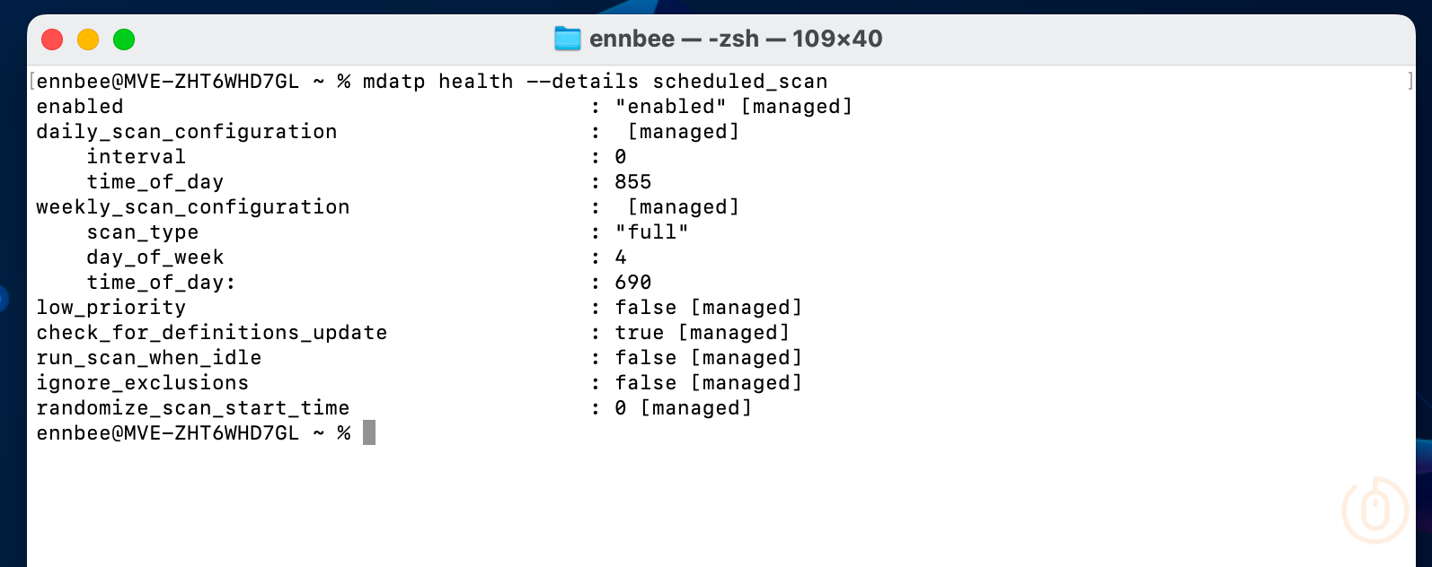
Task: Click the randomize_scan_start_time output line
Action: 192,407
